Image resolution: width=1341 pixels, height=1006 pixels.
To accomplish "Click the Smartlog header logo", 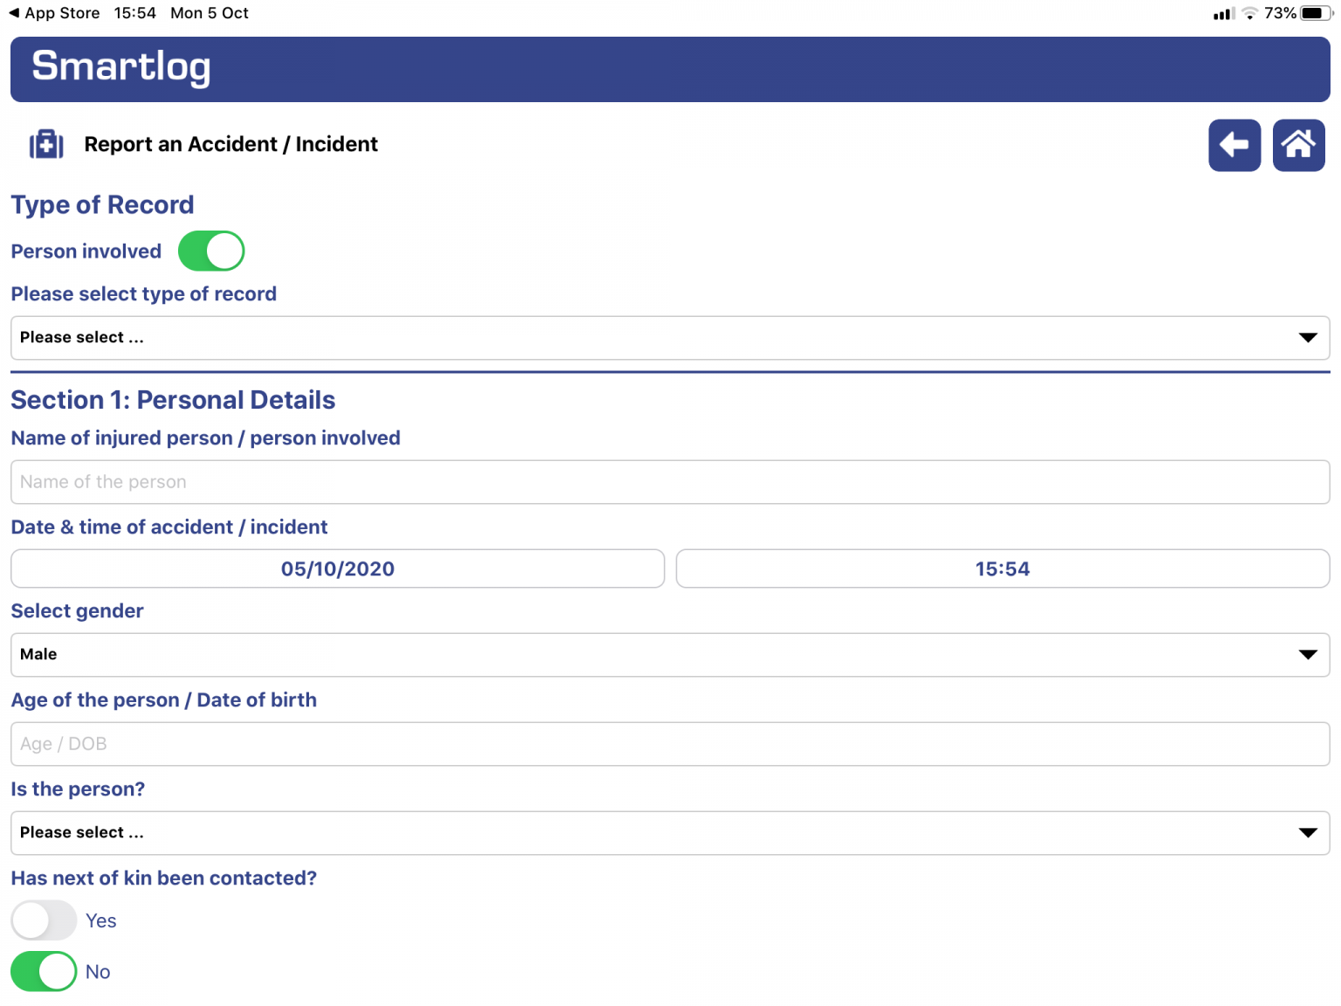I will tap(120, 67).
